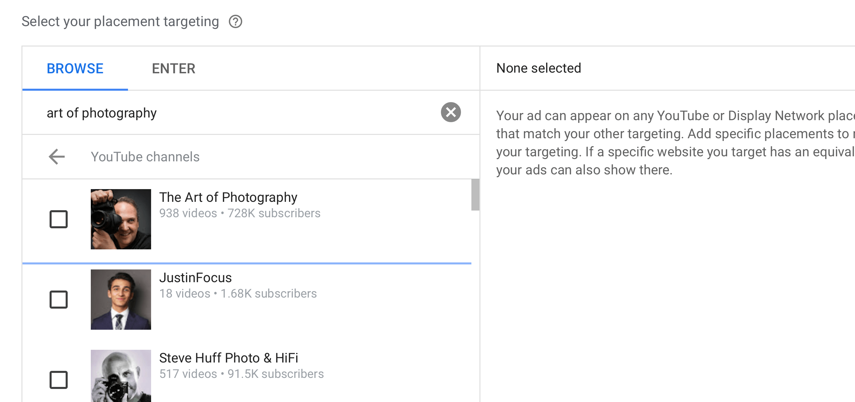The width and height of the screenshot is (855, 402).
Task: Click The Art of Photography thumbnail
Action: tap(121, 219)
